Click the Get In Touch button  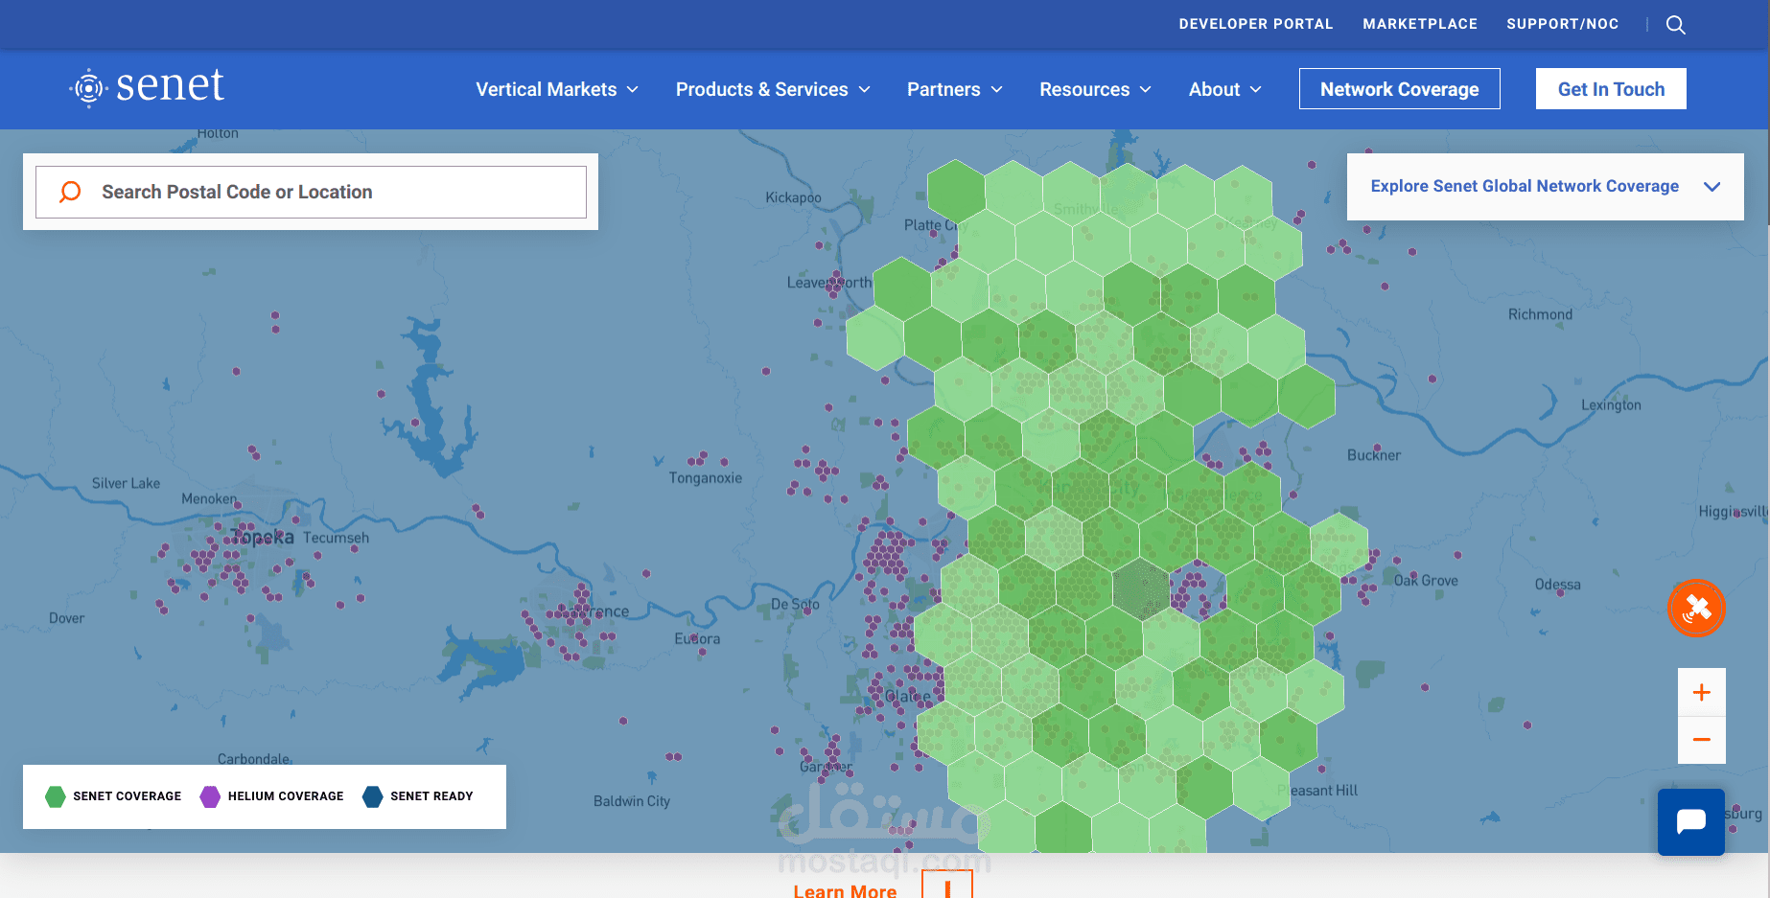(1611, 89)
